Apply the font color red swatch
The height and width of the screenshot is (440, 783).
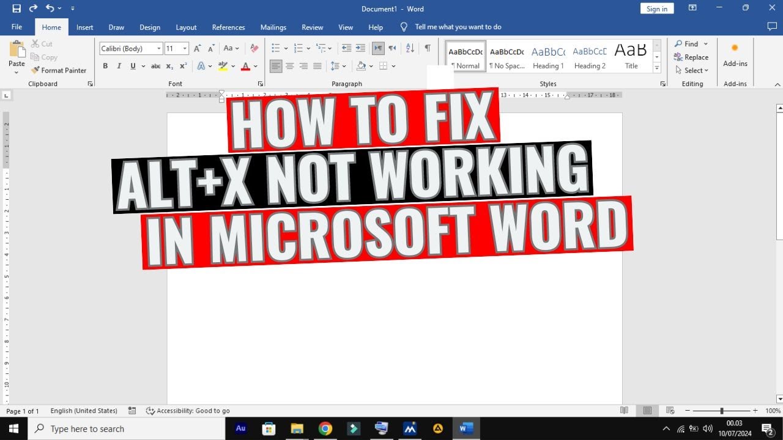246,66
